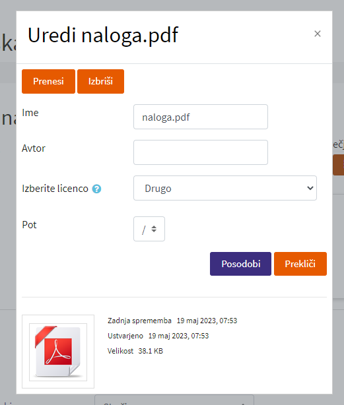
Task: Open the license help question mark icon
Action: 96,189
